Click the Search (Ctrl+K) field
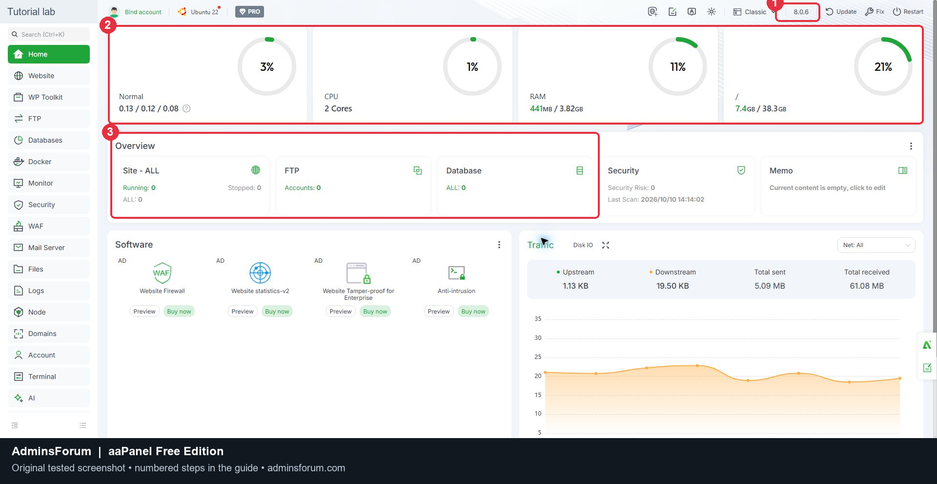This screenshot has width=937, height=484. coord(49,34)
